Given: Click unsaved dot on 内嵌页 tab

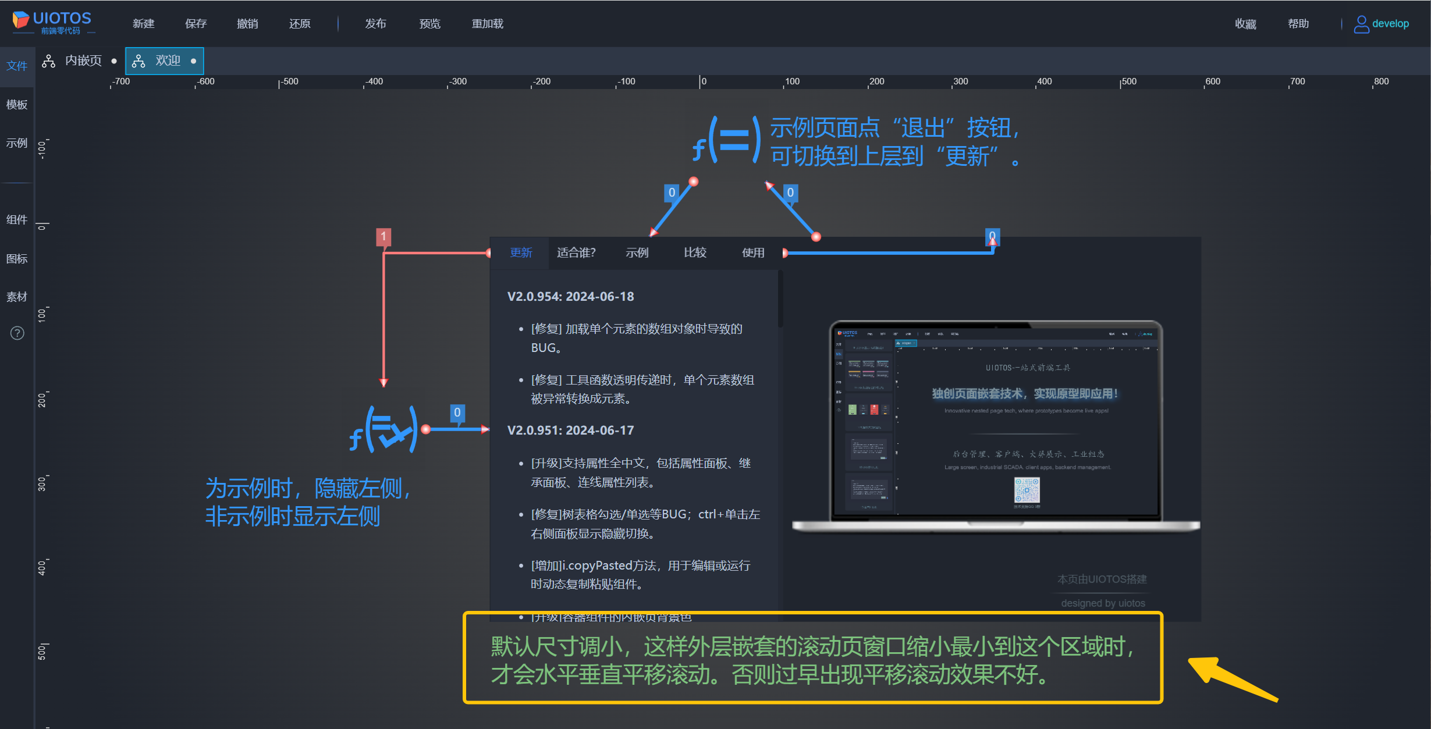Looking at the screenshot, I should tap(114, 61).
